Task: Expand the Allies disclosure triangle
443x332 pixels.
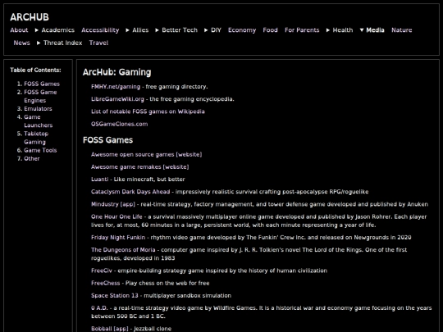Action: tap(128, 30)
